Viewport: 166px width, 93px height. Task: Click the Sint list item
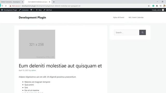tap(26, 88)
